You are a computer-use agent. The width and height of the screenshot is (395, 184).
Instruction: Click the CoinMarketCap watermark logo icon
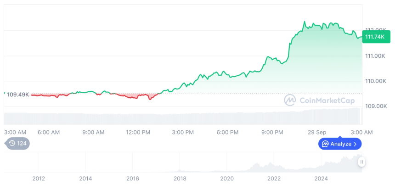(290, 100)
